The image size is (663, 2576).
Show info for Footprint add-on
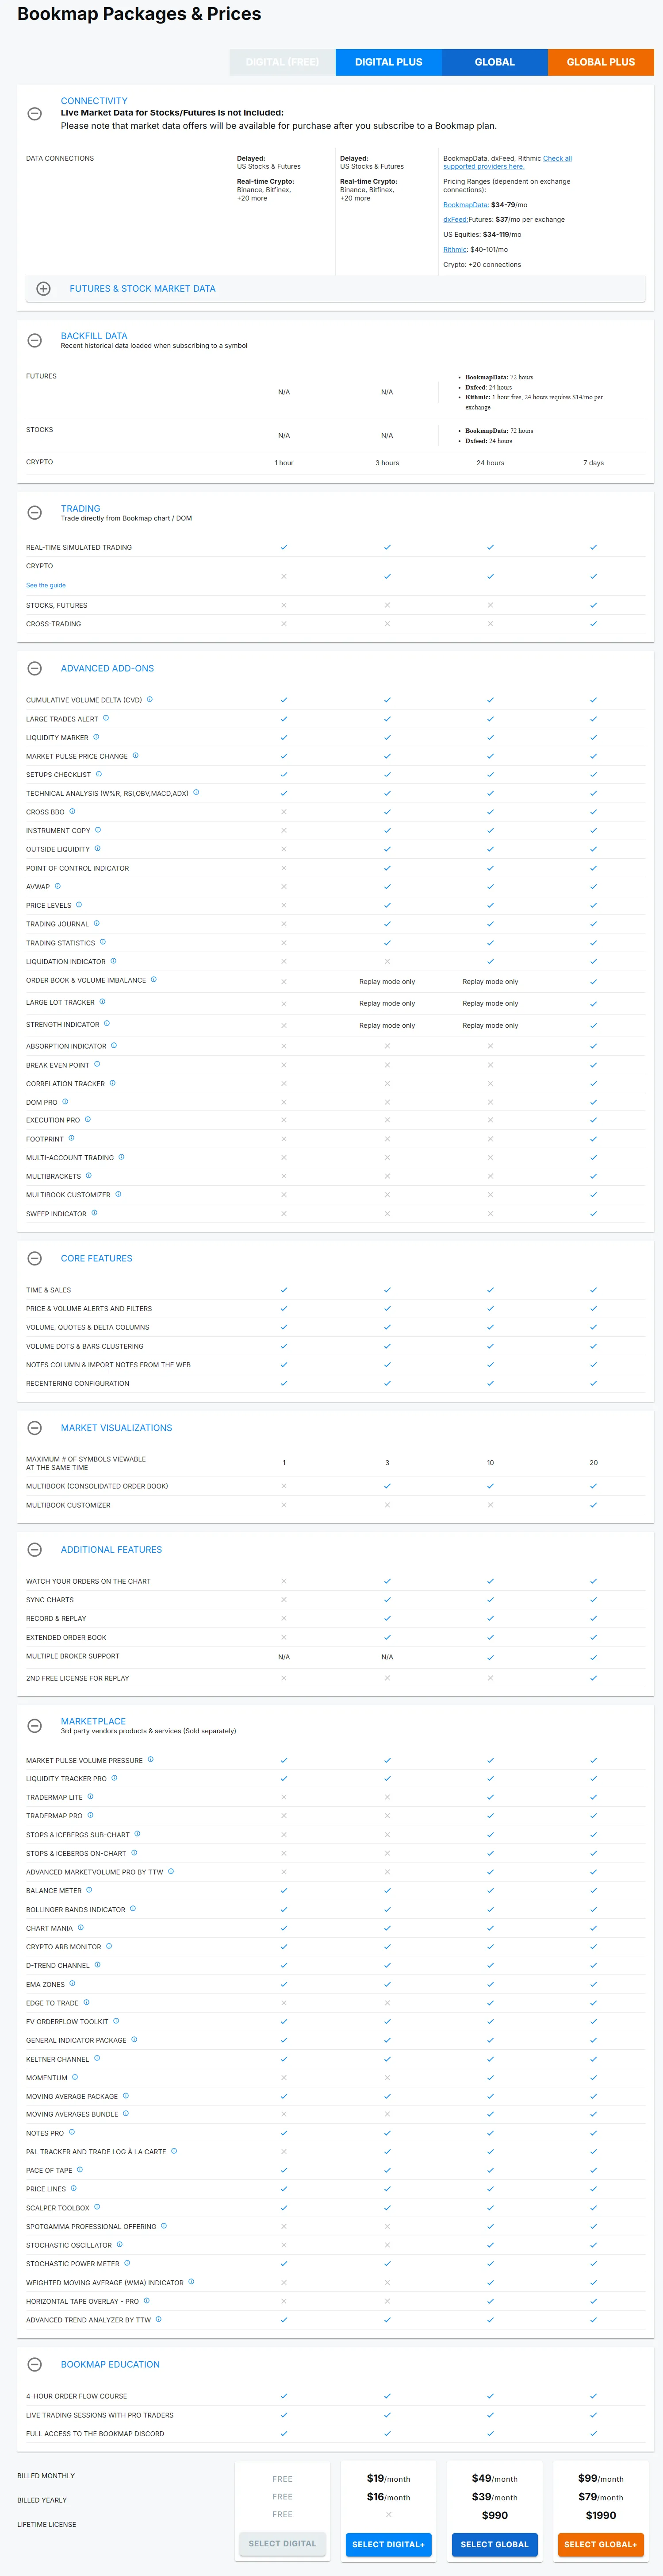coord(71,1138)
